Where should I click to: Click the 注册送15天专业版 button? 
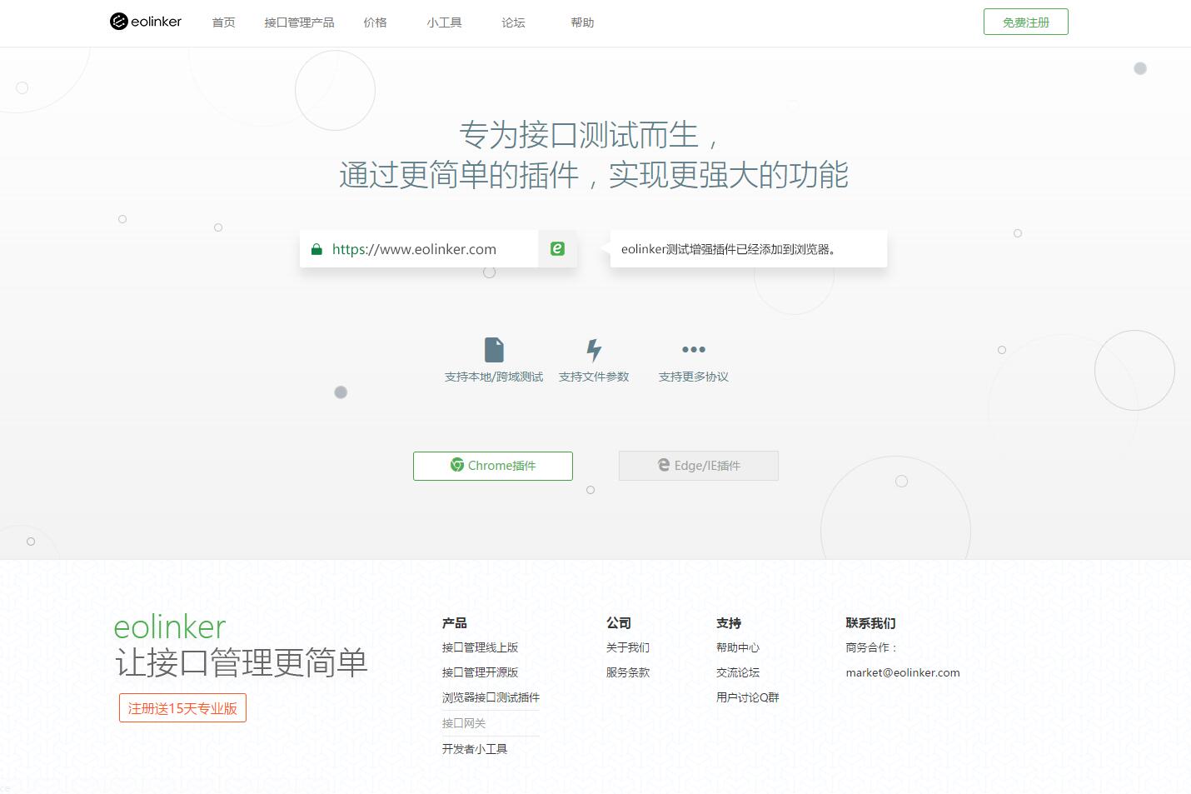click(182, 708)
